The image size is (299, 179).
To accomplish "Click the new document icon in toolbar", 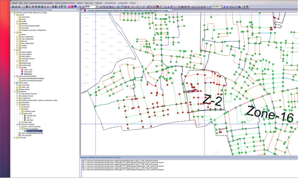I will click(24, 6).
